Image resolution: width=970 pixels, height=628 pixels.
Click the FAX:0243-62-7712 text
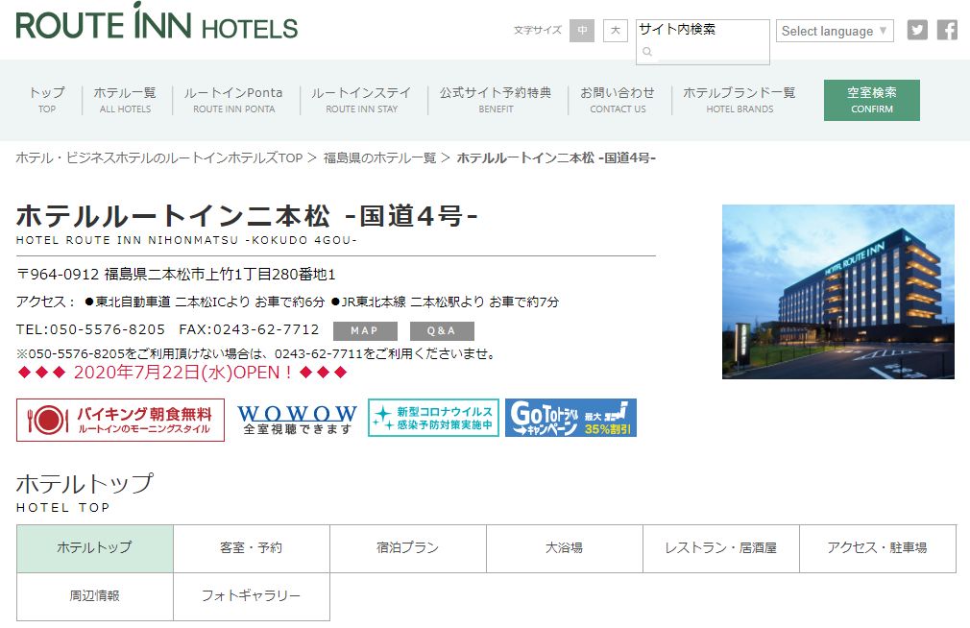point(250,329)
